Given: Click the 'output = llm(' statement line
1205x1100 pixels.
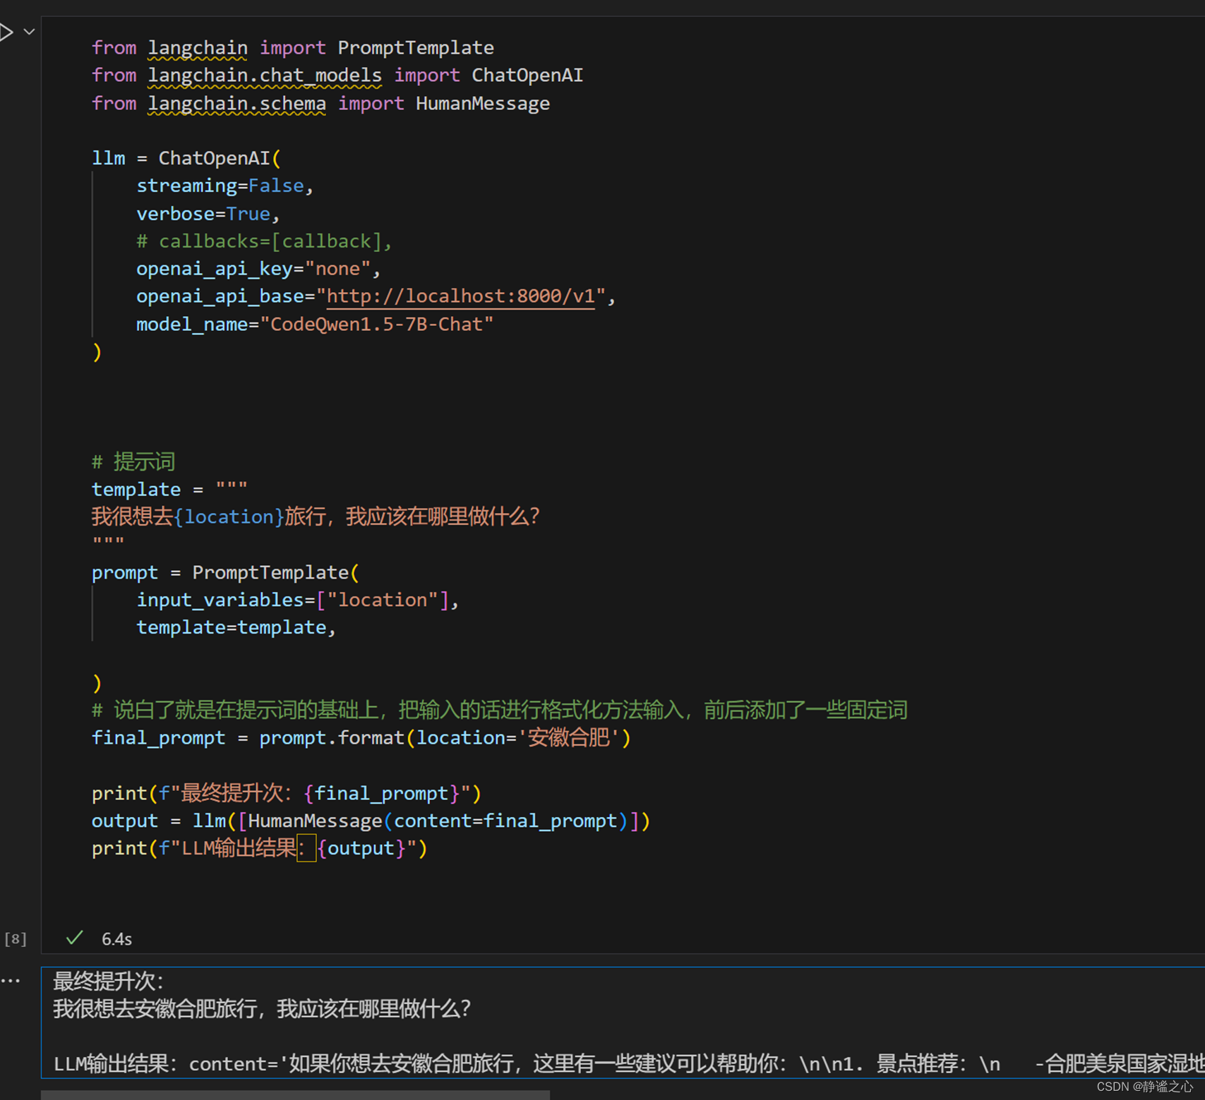Looking at the screenshot, I should point(371,821).
